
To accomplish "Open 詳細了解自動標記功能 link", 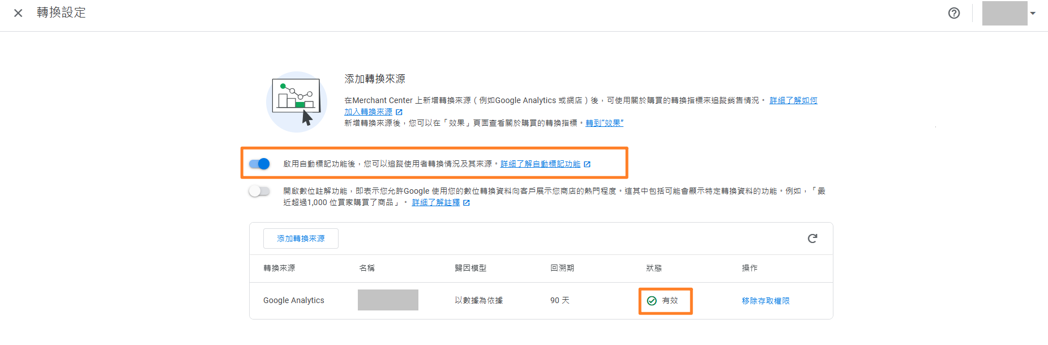I will click(x=540, y=164).
